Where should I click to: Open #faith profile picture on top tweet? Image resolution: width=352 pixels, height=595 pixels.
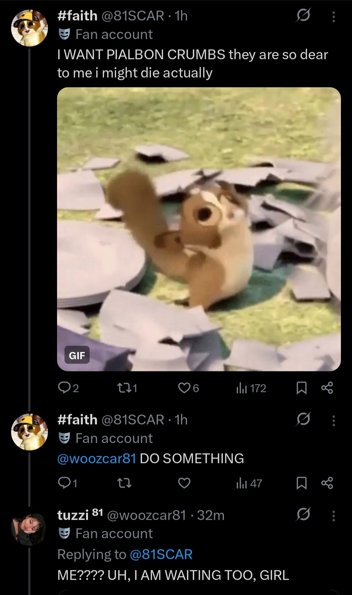[29, 28]
